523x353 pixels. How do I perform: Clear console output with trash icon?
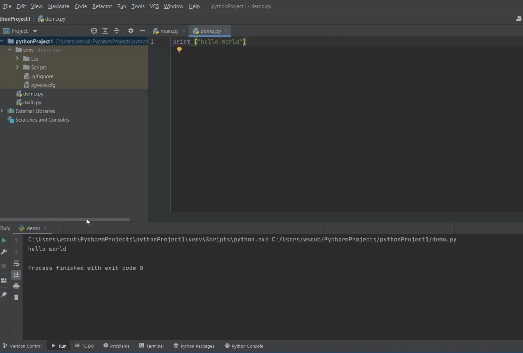point(16,297)
